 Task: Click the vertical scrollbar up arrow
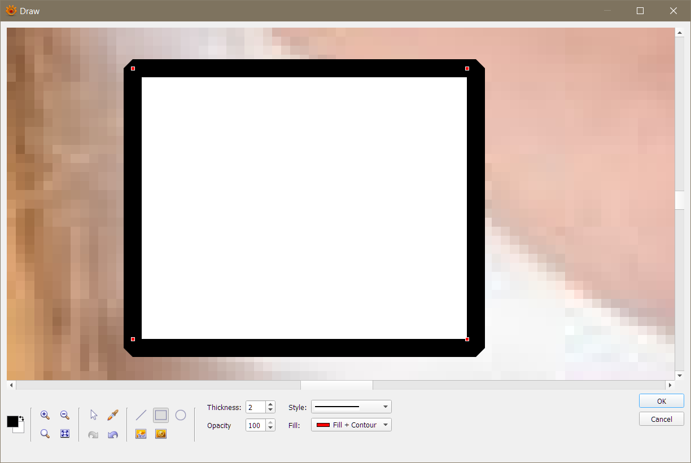[680, 32]
